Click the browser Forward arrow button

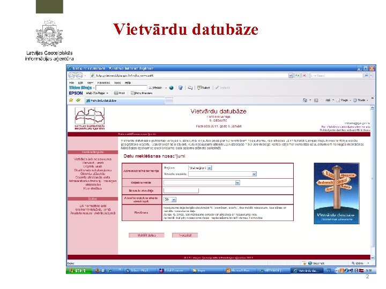coord(79,75)
